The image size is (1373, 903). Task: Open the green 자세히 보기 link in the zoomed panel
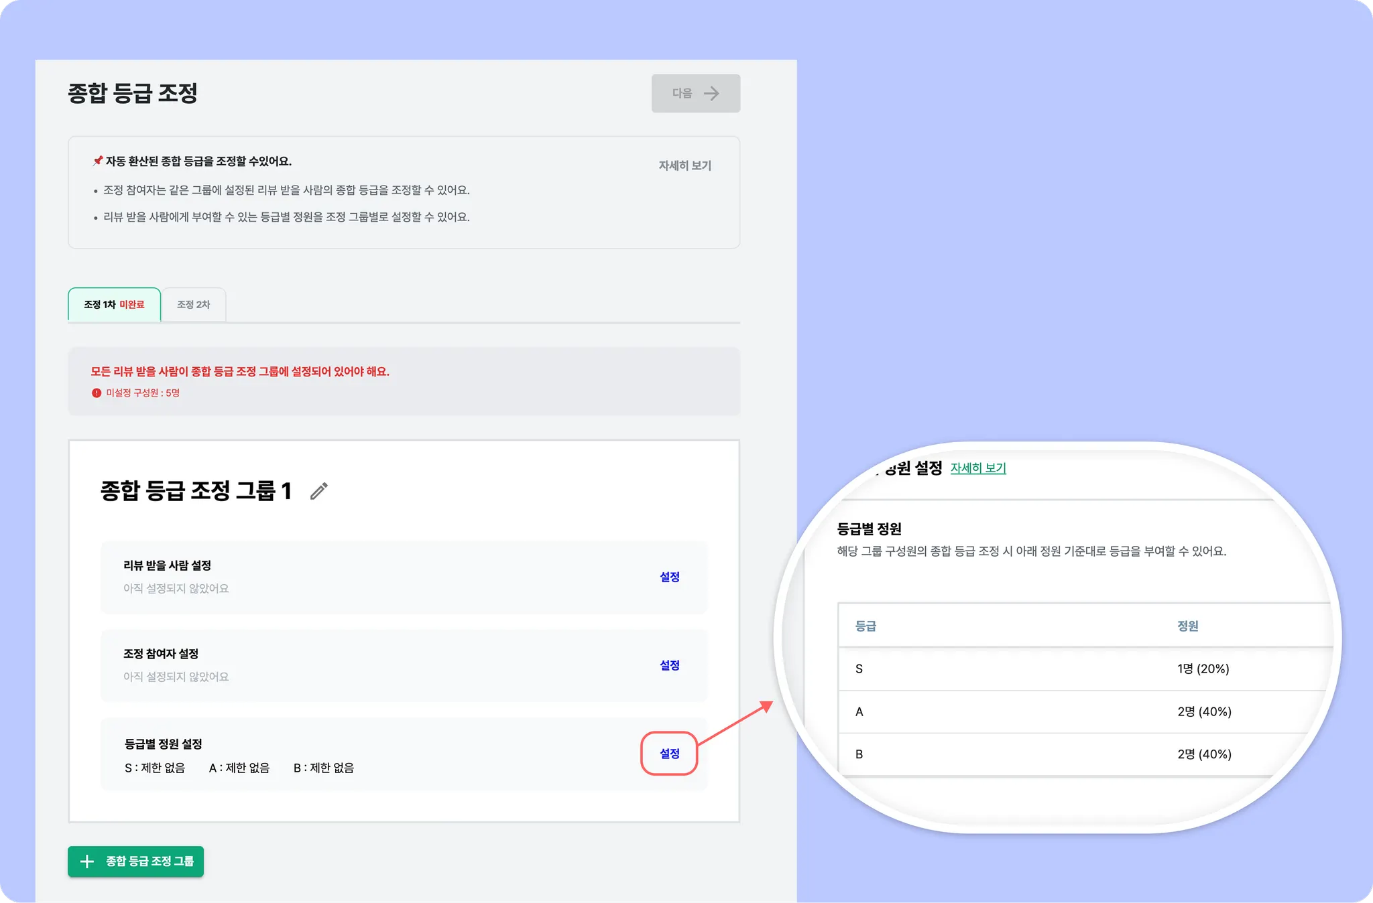(x=978, y=468)
